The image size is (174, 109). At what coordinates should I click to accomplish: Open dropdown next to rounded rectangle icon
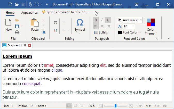coord(41,4)
